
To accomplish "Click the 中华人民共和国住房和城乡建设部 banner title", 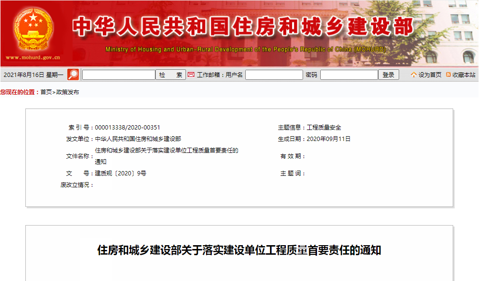I will (x=243, y=27).
